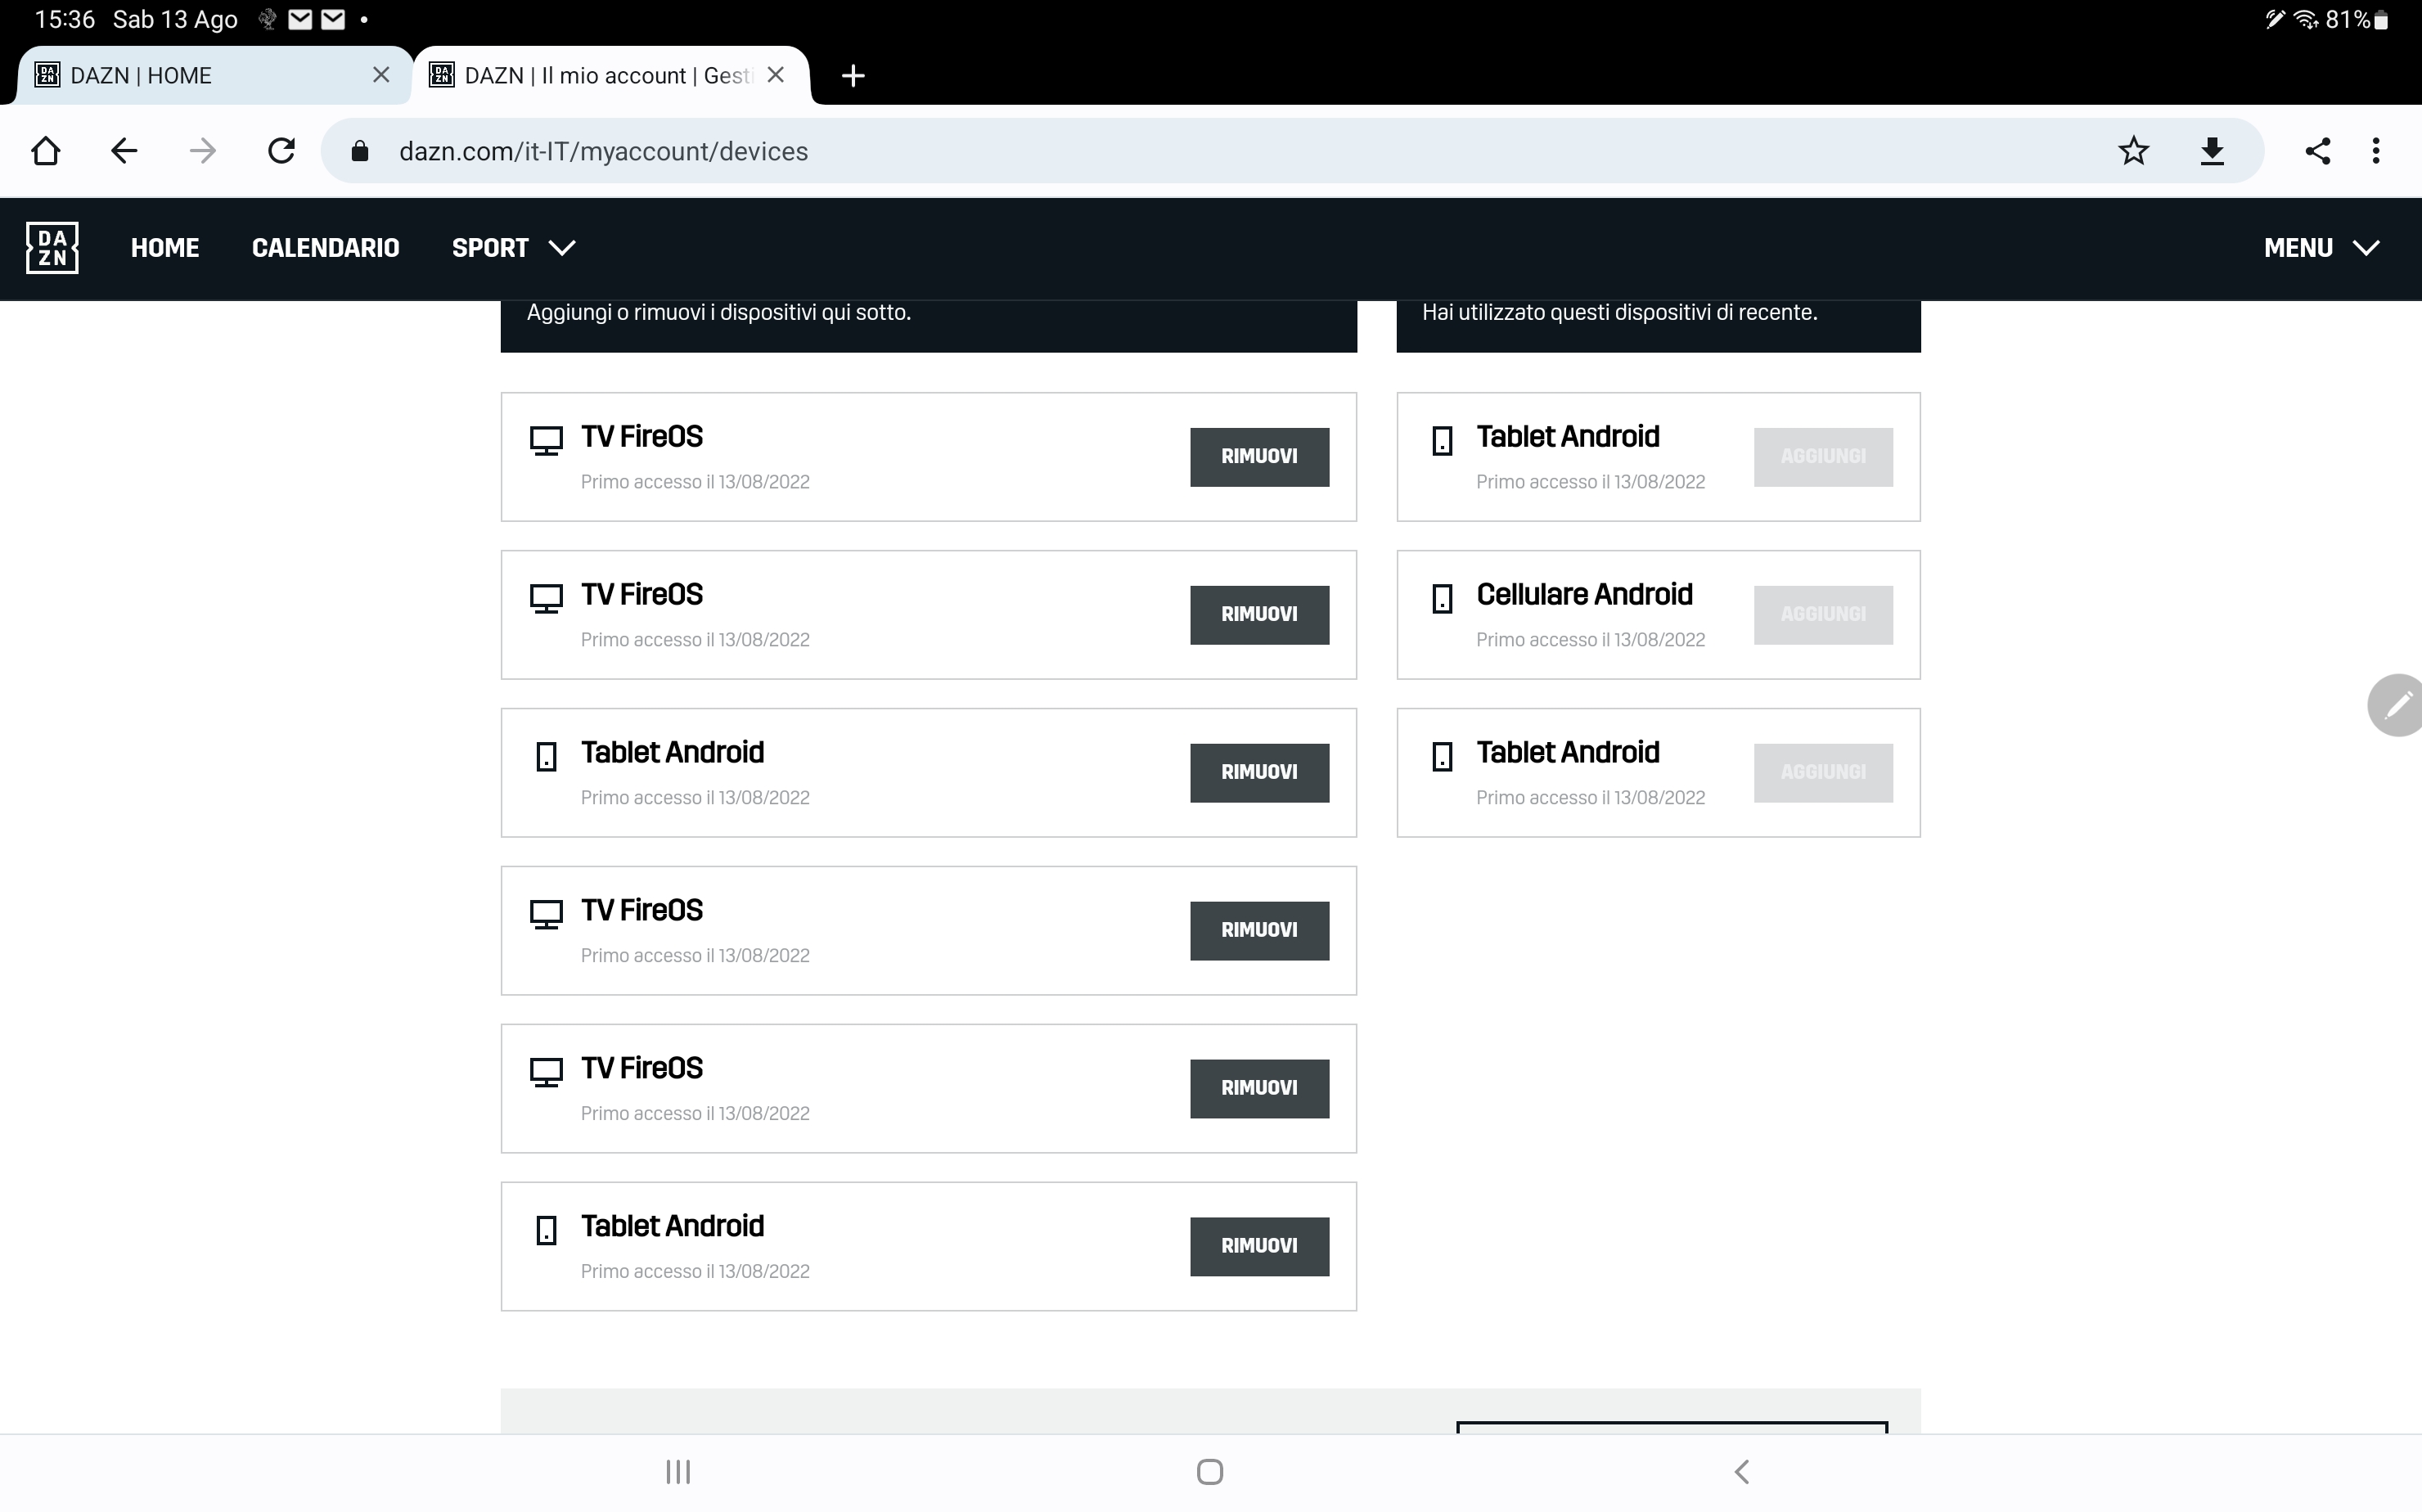The height and width of the screenshot is (1512, 2422).
Task: Remove the second TV FireOS device
Action: (x=1259, y=615)
